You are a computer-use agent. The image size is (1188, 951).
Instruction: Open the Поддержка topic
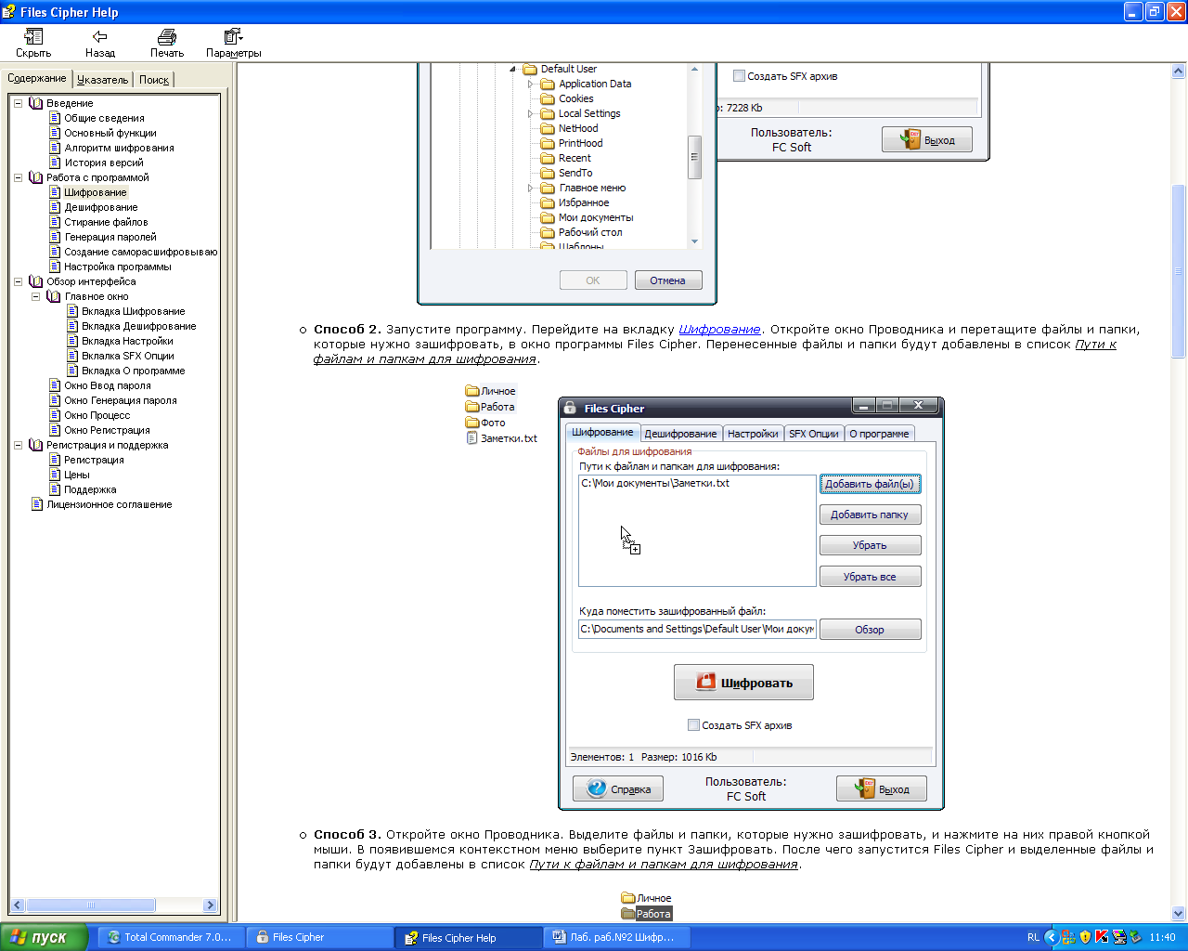click(90, 489)
